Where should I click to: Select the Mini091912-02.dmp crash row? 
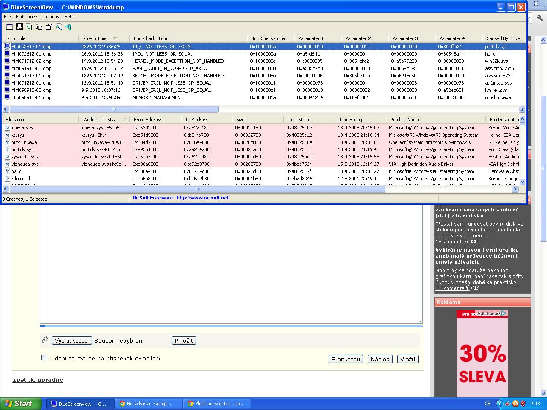coord(264,61)
